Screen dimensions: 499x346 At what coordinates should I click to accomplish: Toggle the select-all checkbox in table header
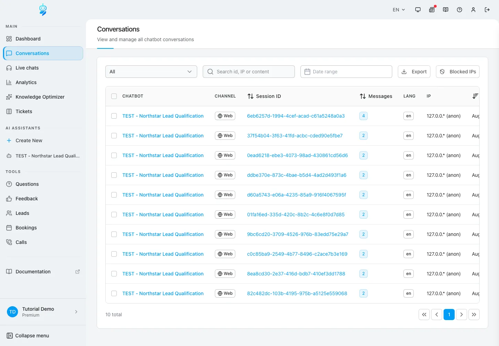114,96
